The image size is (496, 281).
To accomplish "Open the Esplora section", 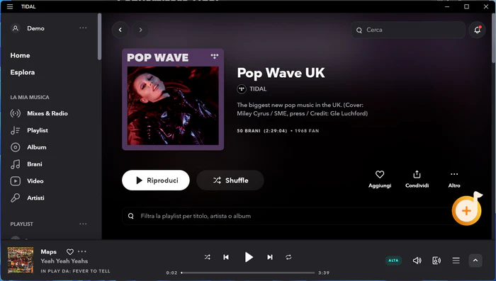I will click(x=23, y=72).
